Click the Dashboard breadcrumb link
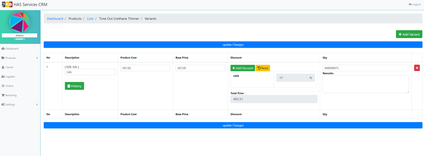The image size is (424, 156). coord(55,19)
